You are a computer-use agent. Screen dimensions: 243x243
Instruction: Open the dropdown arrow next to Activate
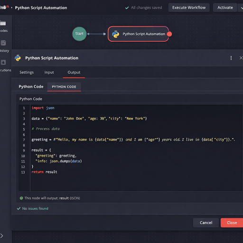[x=241, y=8]
